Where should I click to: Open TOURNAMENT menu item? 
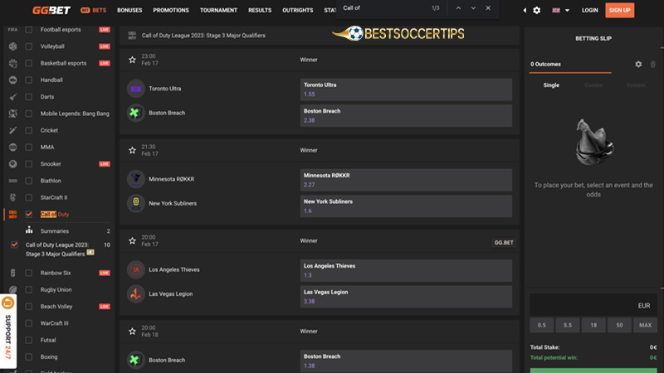pyautogui.click(x=218, y=10)
